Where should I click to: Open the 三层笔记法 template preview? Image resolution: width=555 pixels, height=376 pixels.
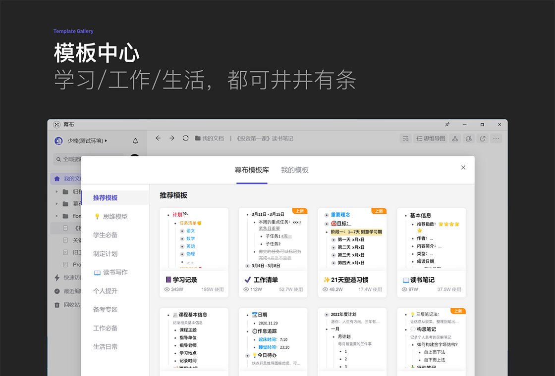432,342
